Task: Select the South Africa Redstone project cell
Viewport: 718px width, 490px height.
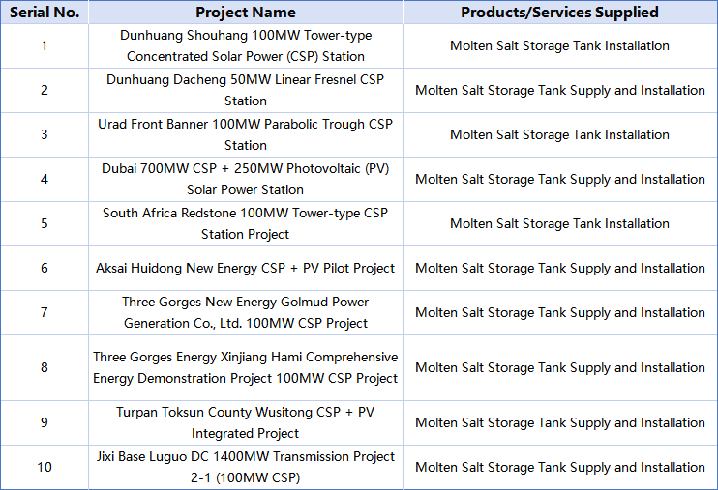Action: [x=245, y=223]
